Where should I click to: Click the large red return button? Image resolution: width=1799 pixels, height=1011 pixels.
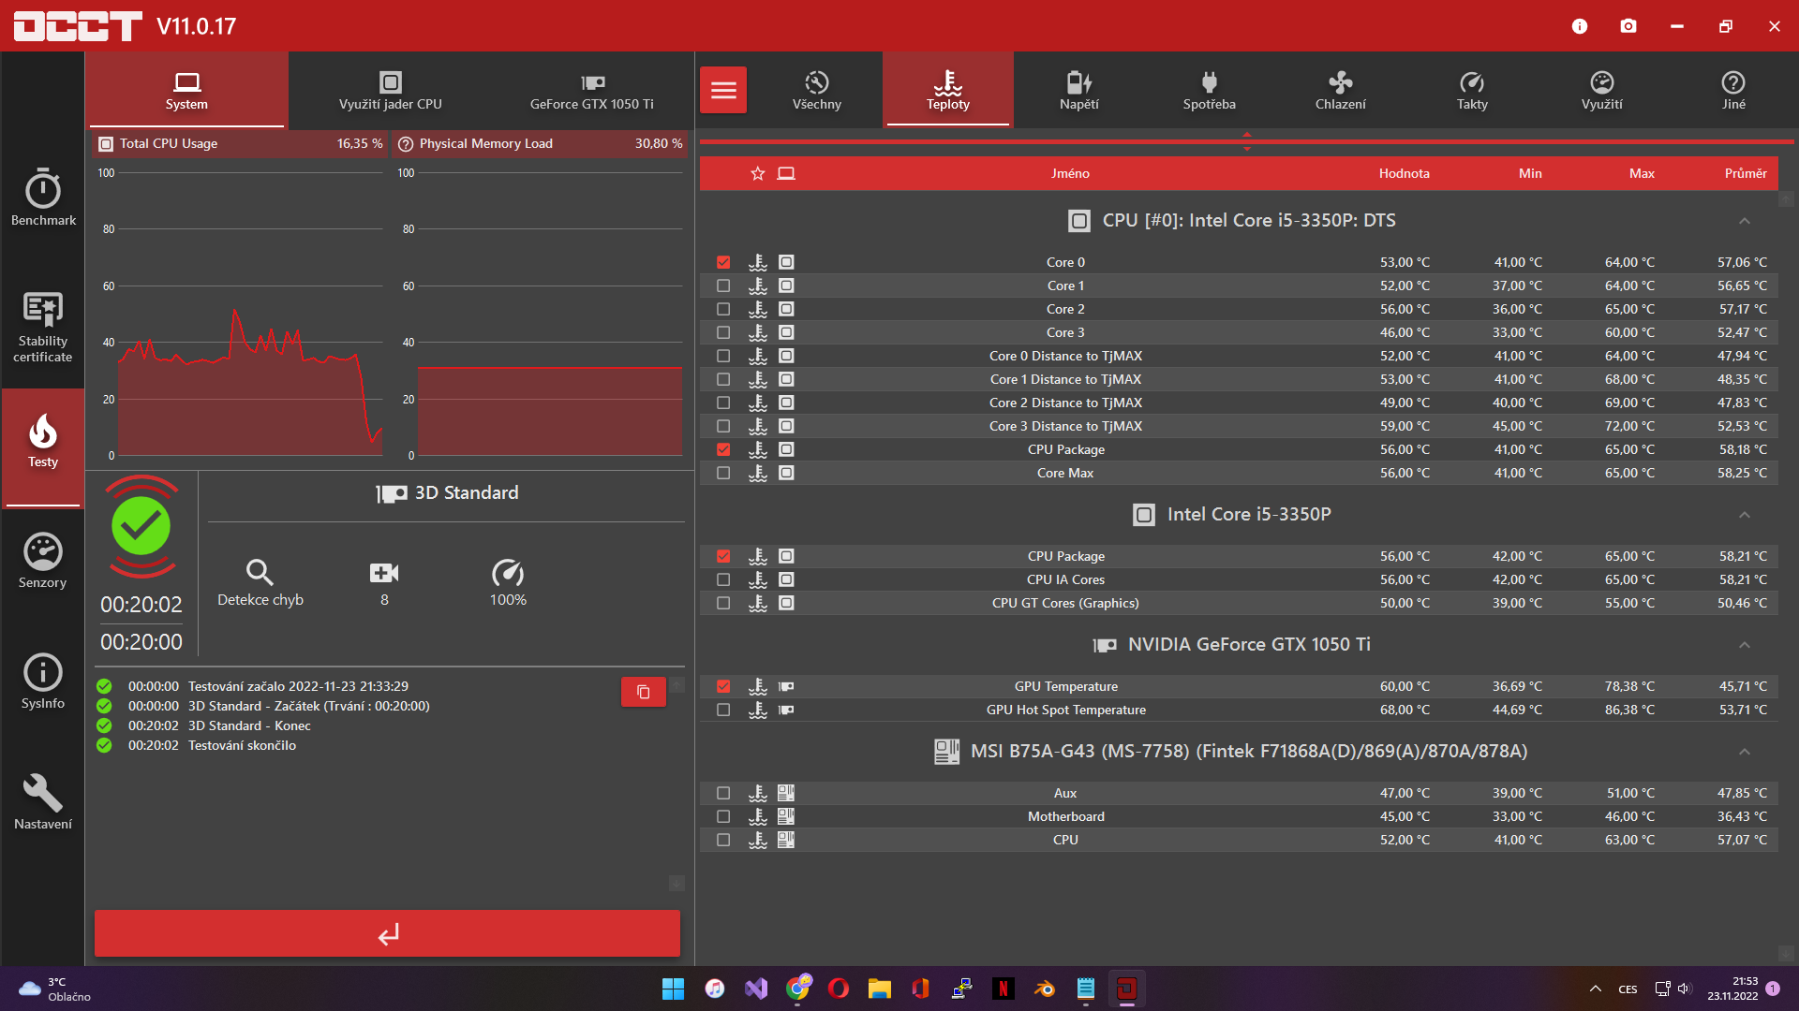(387, 933)
